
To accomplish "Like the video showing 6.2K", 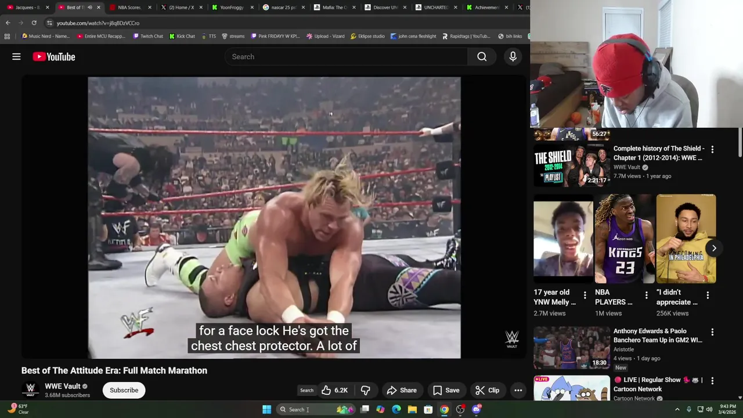I will [334, 390].
